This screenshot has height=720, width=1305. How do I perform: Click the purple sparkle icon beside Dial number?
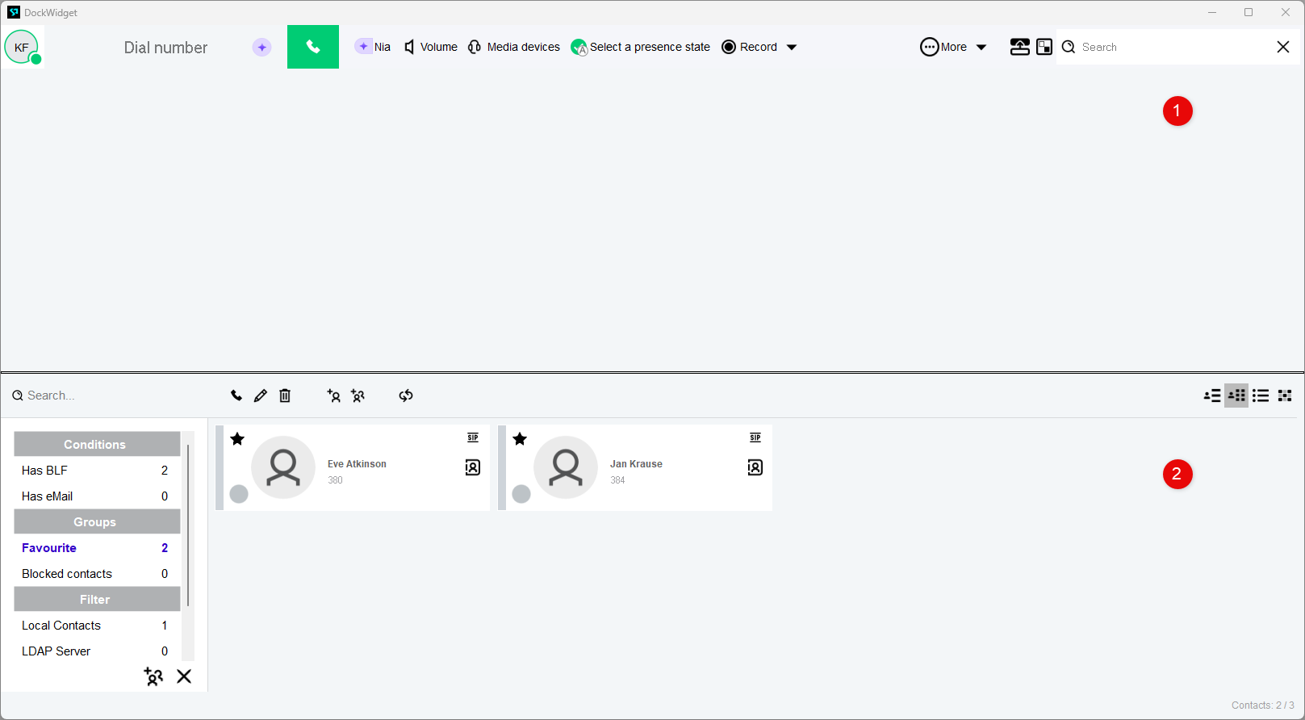pyautogui.click(x=261, y=48)
